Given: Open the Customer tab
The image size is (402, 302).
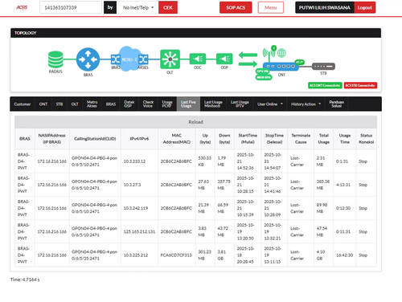Looking at the screenshot, I should point(23,104).
